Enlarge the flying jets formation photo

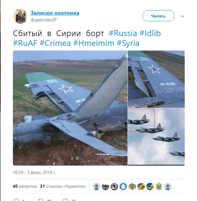coord(156,137)
